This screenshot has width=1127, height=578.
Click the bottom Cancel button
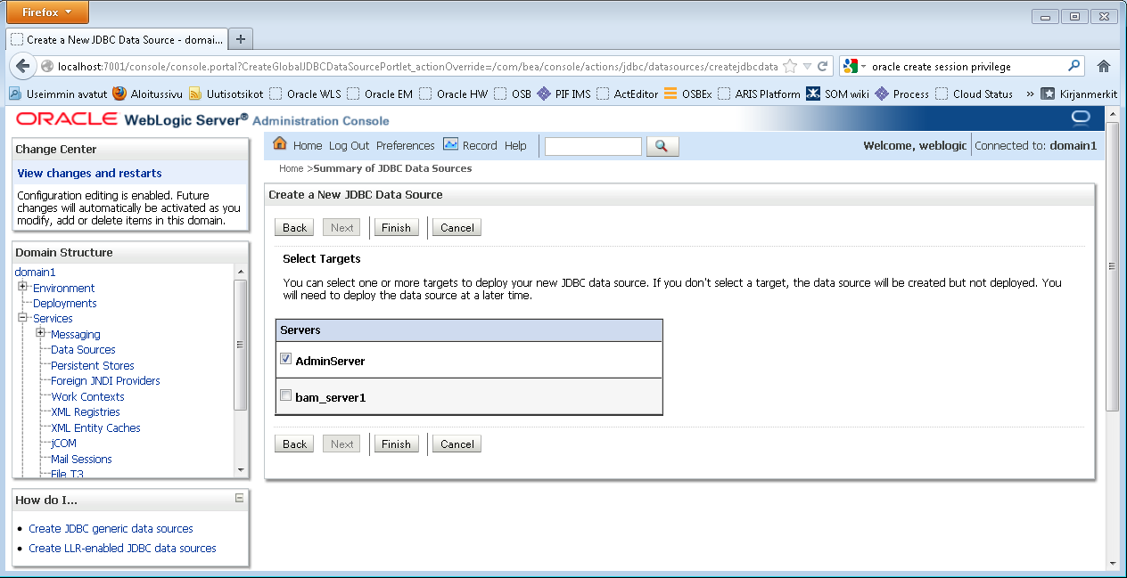457,444
